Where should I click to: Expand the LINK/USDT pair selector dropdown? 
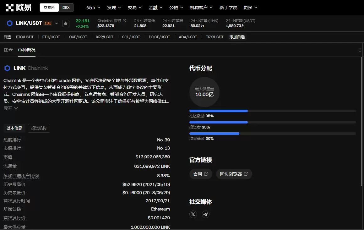pyautogui.click(x=57, y=23)
